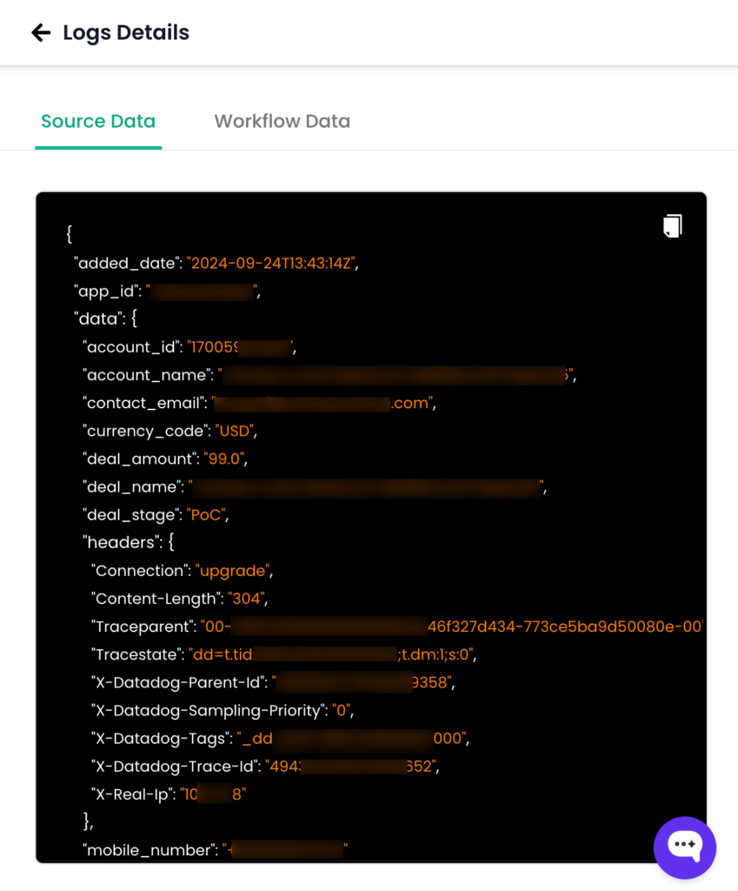Click the "deal_amount" key

click(141, 459)
